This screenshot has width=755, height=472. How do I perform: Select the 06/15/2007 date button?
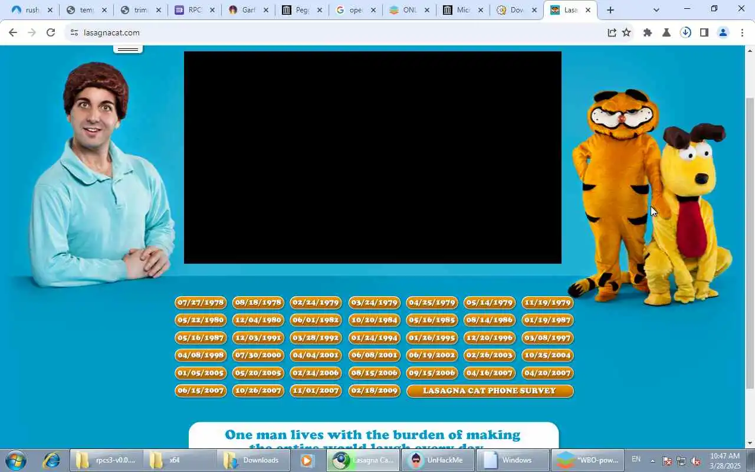201,391
